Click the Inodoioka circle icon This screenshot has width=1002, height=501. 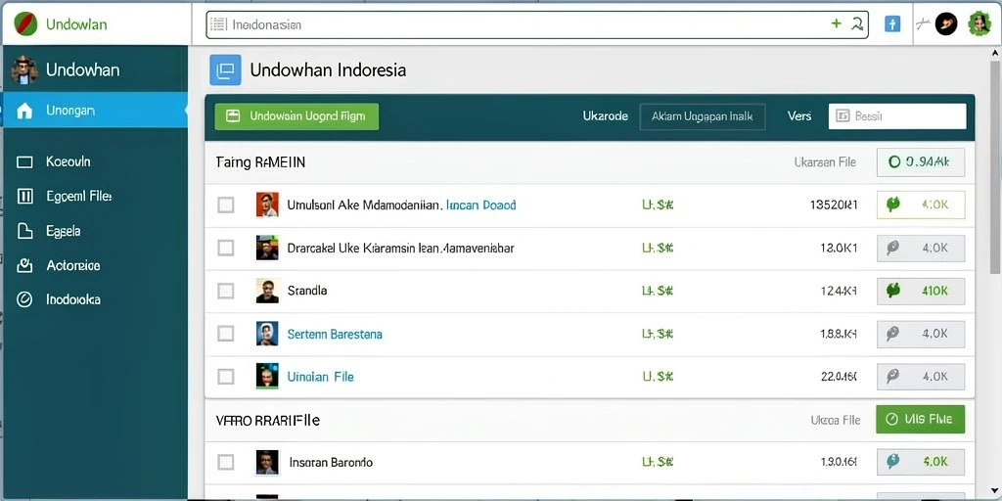24,299
